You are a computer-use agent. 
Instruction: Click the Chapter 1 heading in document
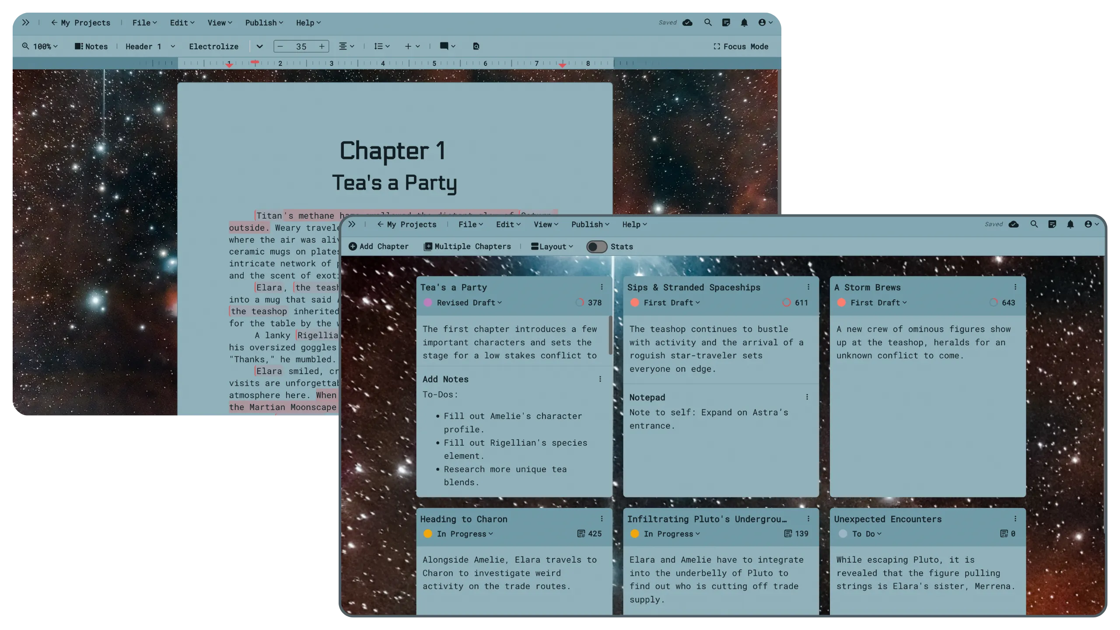coord(392,151)
